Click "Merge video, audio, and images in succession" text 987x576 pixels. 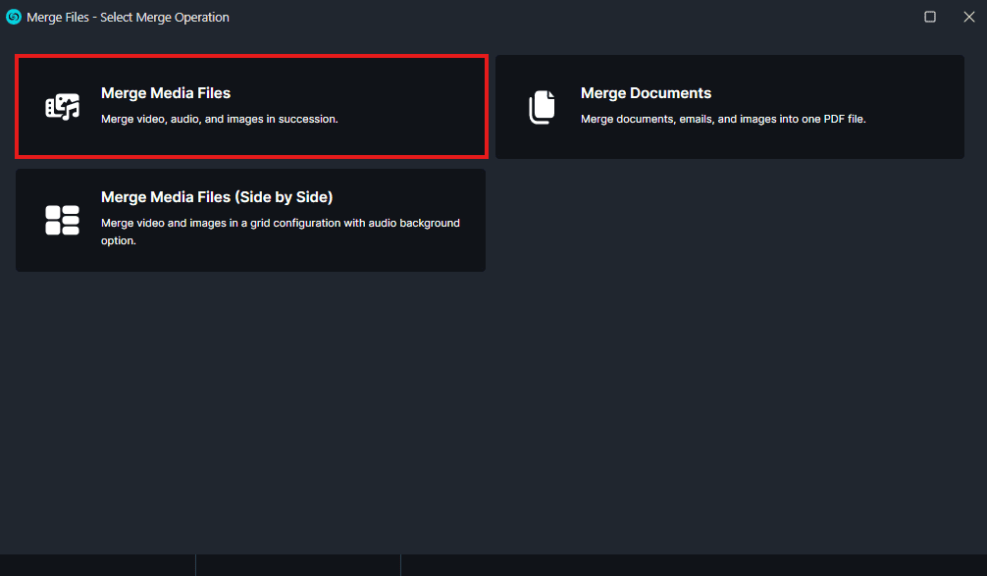coord(220,119)
